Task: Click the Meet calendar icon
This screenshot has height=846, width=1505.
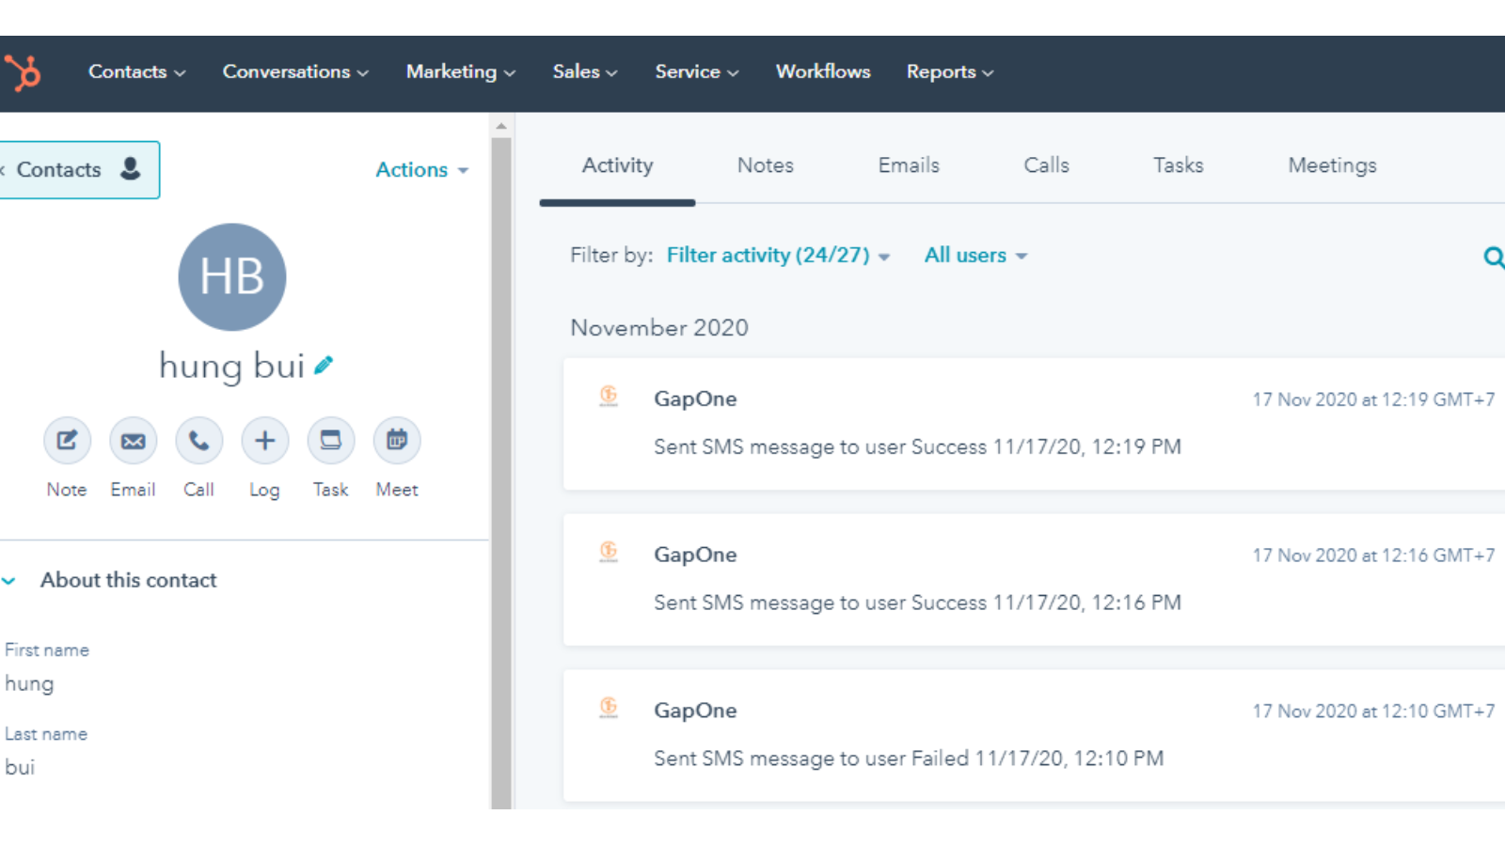Action: click(397, 440)
